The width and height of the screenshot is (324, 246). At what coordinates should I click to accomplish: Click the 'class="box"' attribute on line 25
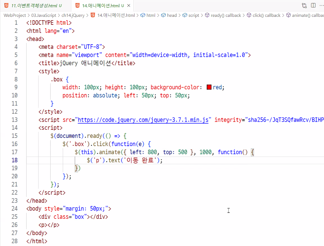tap(70, 217)
